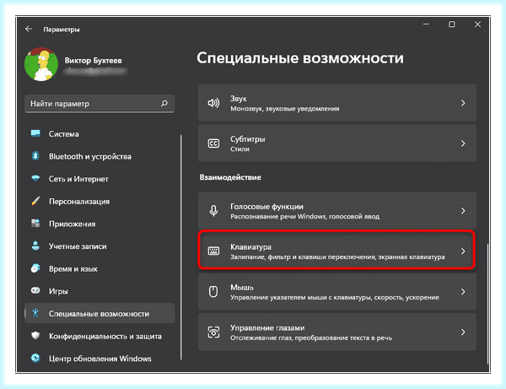Click the Конфиденциальность shield icon
The image size is (506, 389).
click(35, 335)
